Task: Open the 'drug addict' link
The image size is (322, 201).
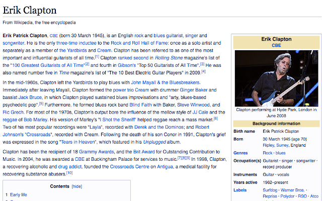Action: tap(69, 166)
